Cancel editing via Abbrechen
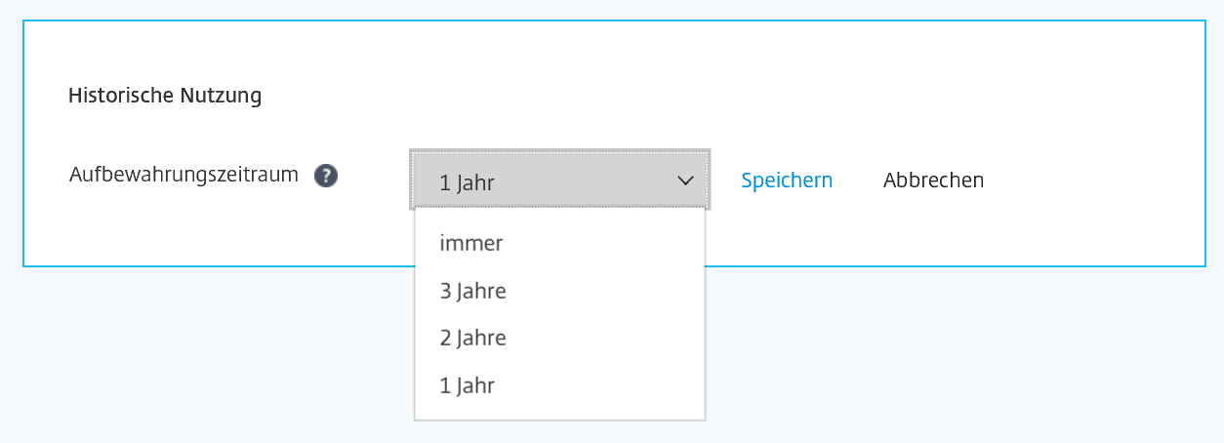The image size is (1224, 443). [933, 181]
